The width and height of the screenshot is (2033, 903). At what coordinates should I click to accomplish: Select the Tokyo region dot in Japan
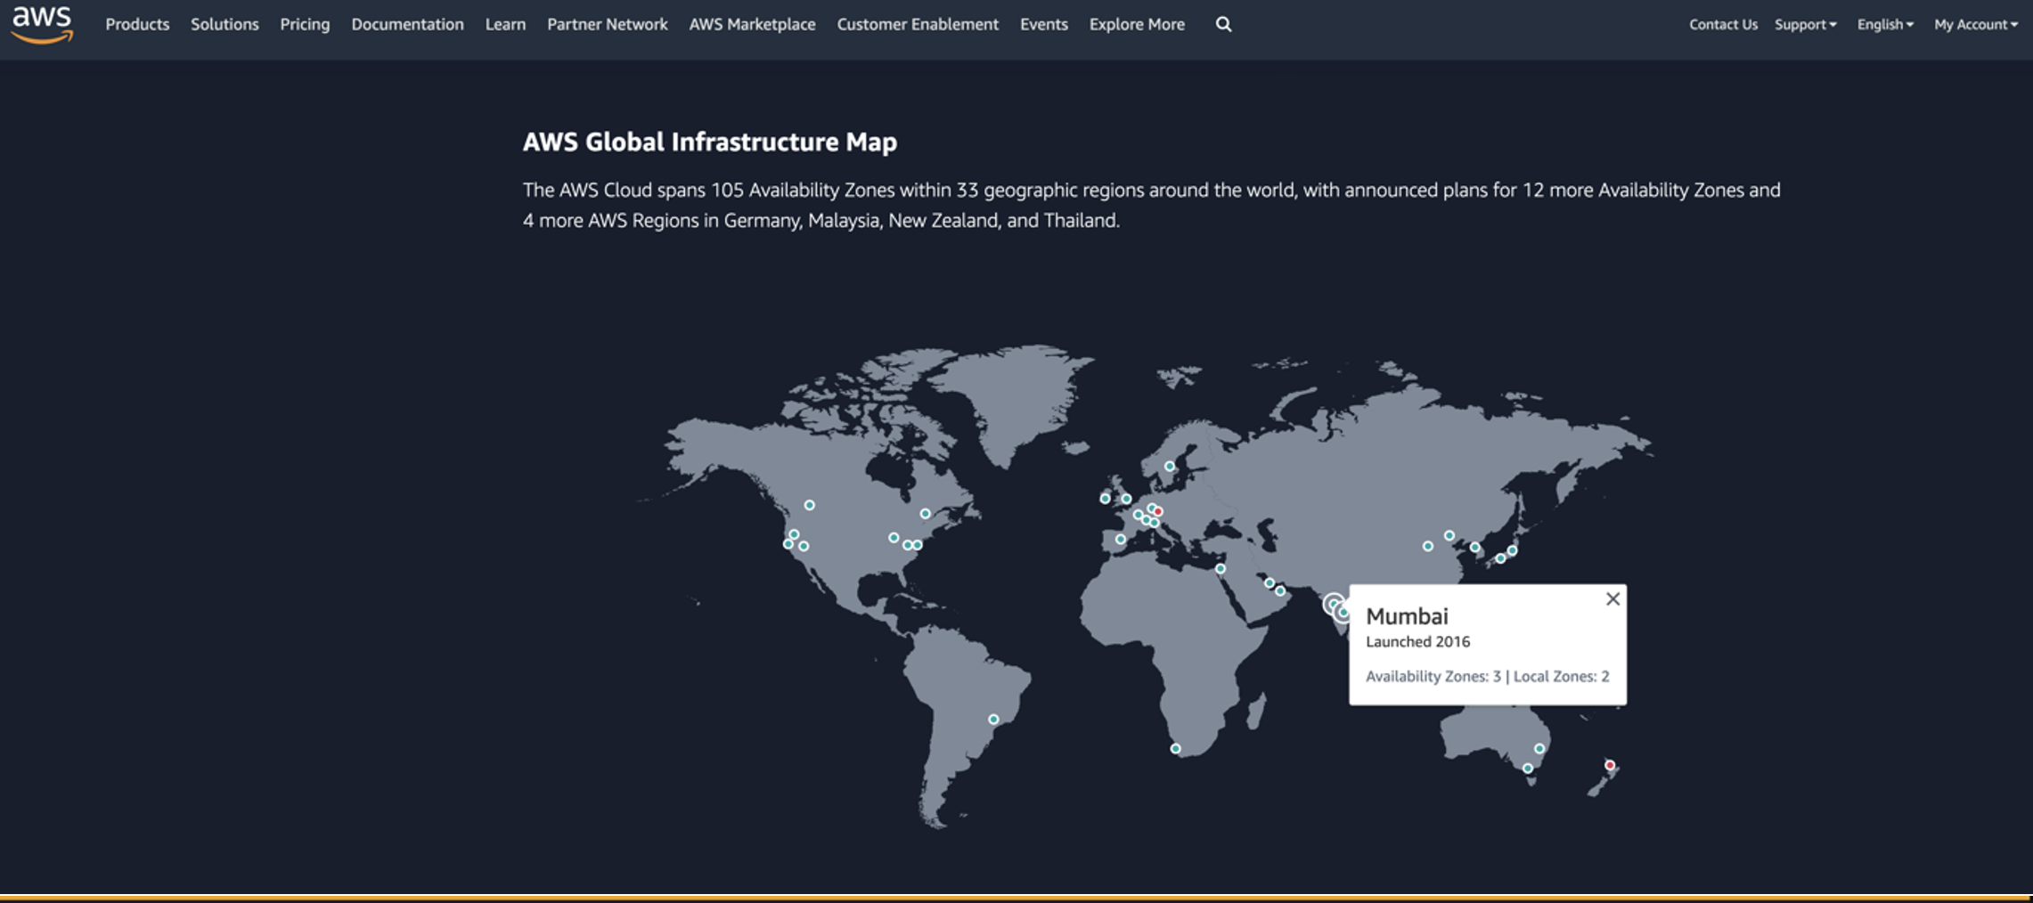[x=1512, y=551]
